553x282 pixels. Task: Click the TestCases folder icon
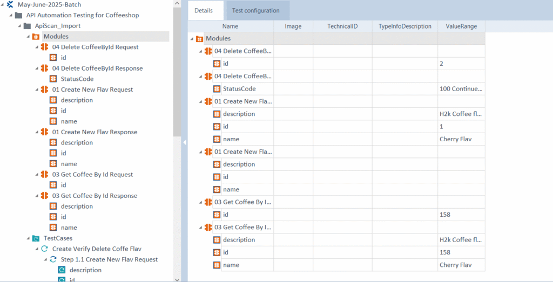(x=36, y=238)
